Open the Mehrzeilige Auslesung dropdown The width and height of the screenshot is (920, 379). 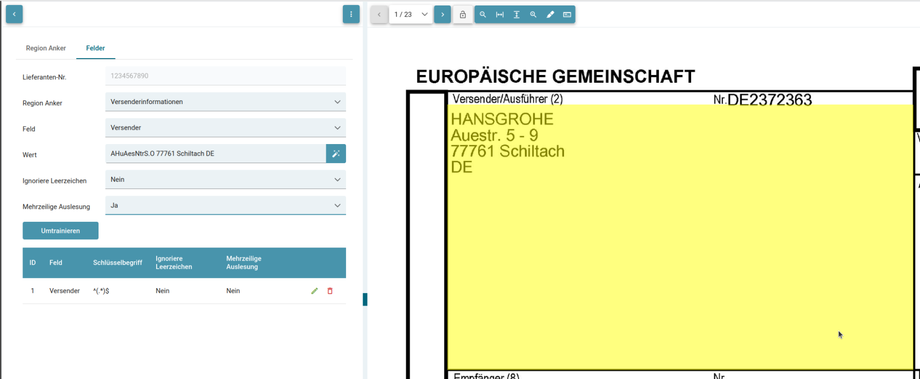pos(225,205)
